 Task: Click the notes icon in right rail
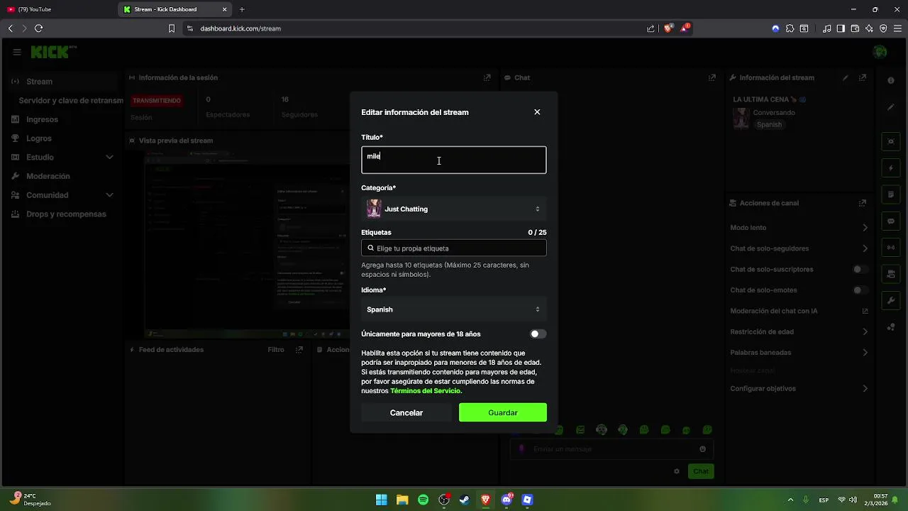coord(891,194)
